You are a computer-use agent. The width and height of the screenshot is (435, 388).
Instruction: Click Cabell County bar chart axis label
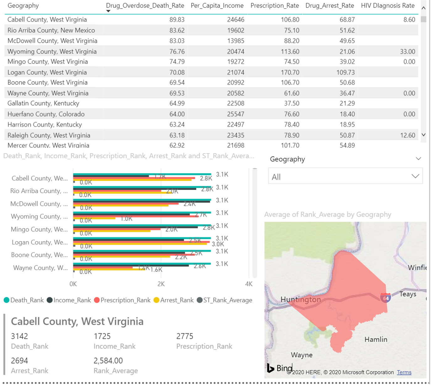(x=40, y=178)
